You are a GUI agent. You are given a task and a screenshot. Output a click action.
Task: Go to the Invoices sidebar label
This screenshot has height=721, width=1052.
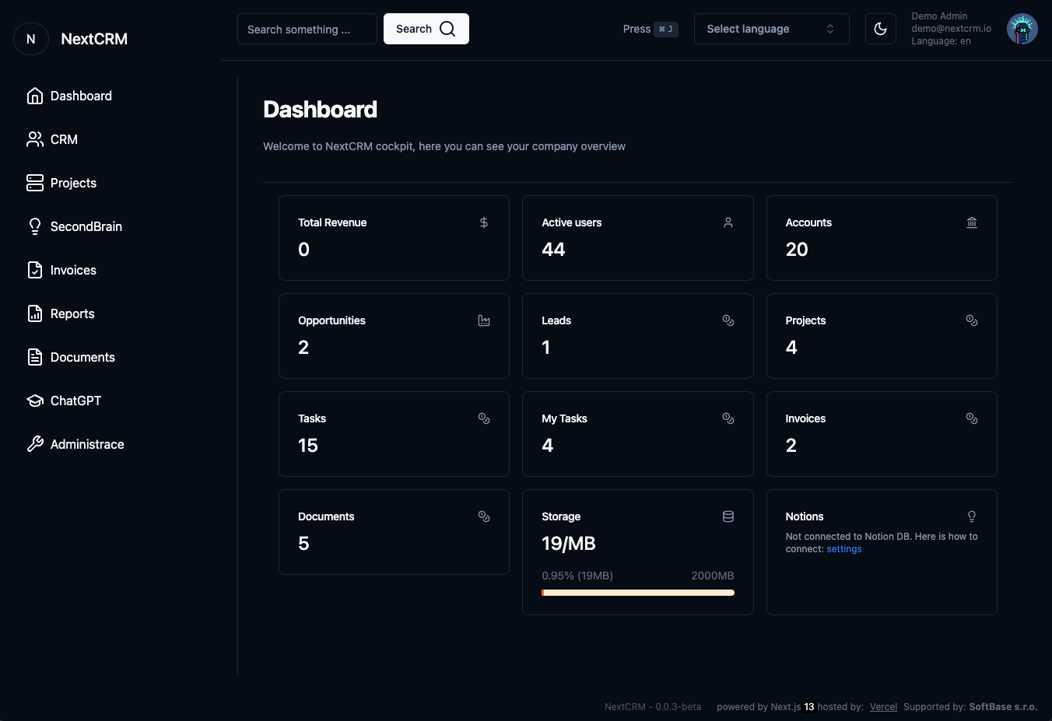point(73,270)
